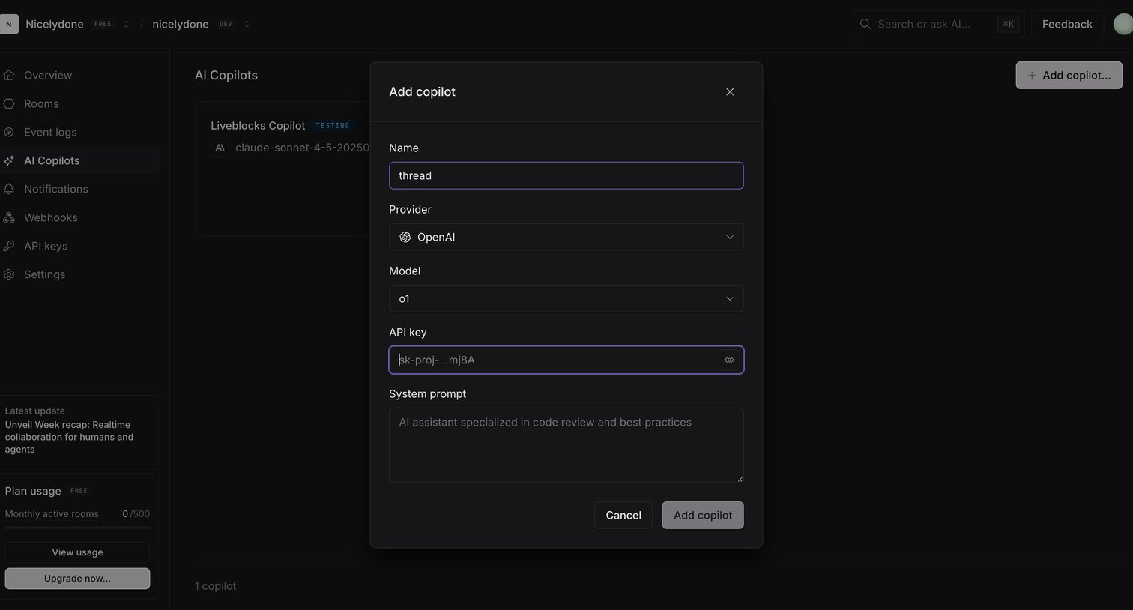The height and width of the screenshot is (610, 1133).
Task: Open Notifications in sidebar
Action: point(79,189)
